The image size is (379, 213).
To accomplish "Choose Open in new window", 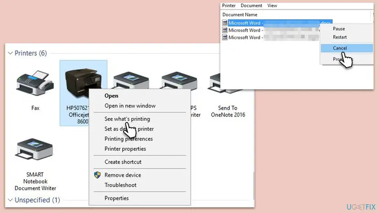I will click(x=140, y=106).
